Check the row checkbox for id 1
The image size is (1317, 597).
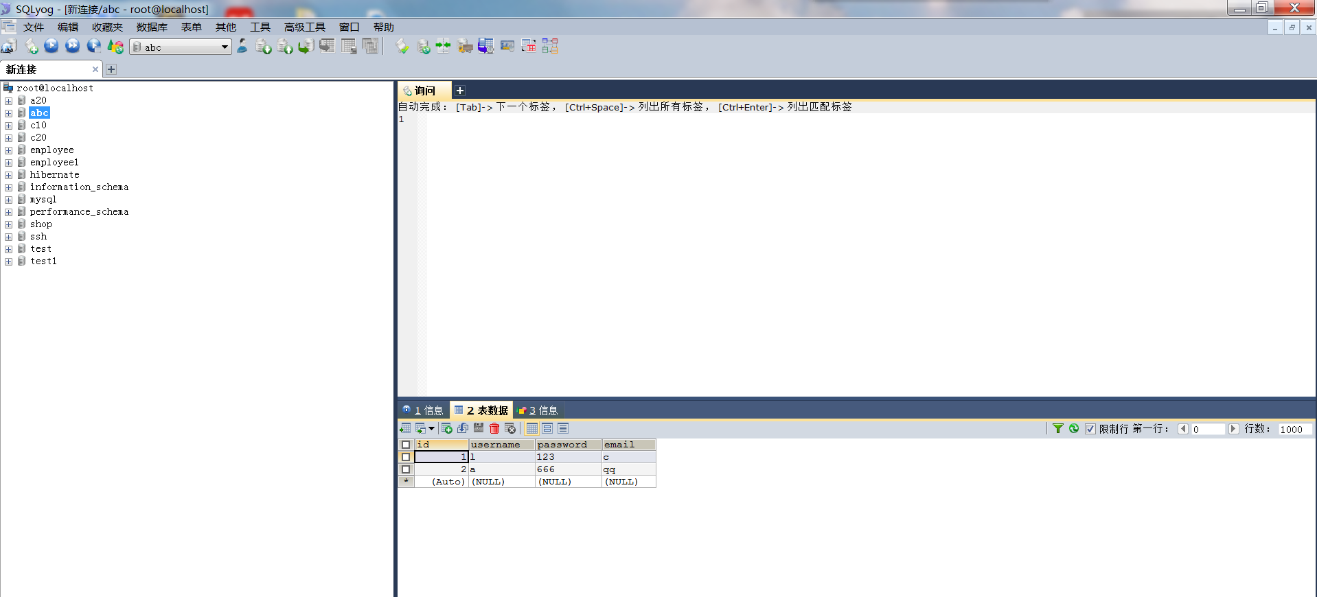[x=406, y=457]
